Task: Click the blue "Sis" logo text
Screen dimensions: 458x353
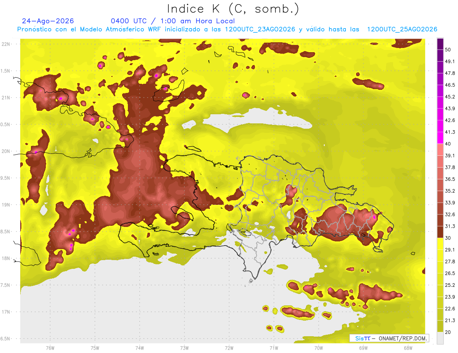Action: coord(360,338)
